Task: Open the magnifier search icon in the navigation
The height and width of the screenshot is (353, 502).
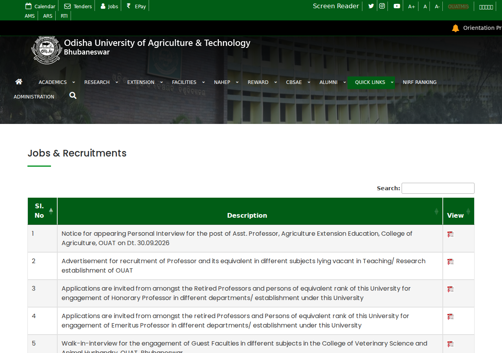Action: click(x=73, y=95)
